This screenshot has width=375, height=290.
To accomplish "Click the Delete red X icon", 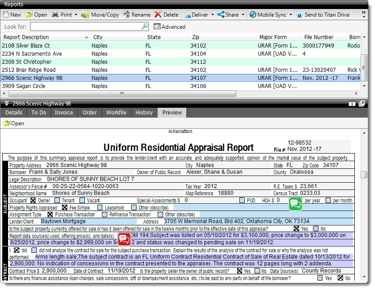I will [x=158, y=15].
